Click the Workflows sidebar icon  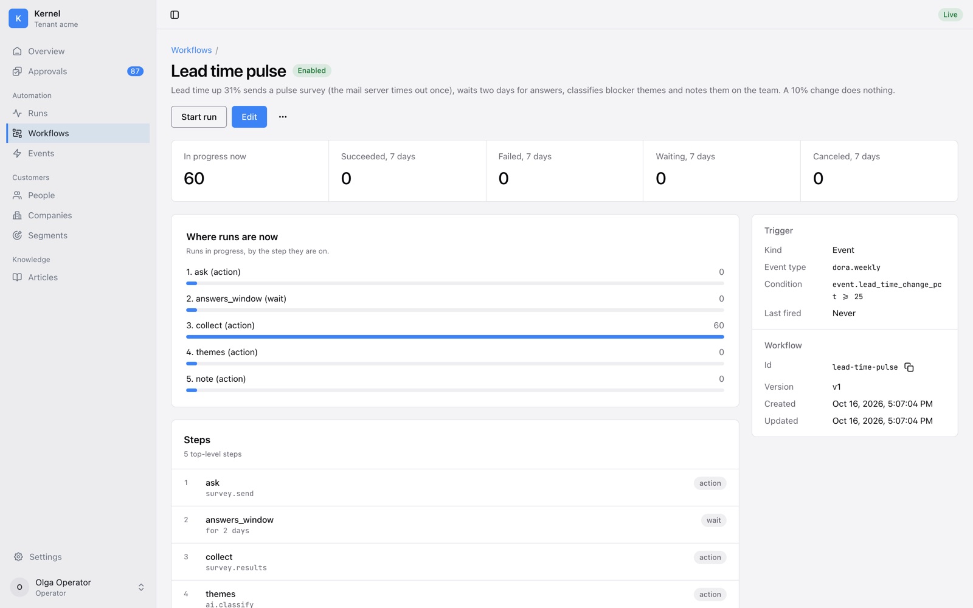17,133
